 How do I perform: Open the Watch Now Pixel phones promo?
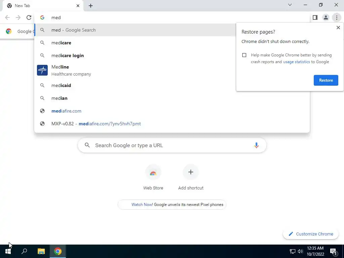172,205
